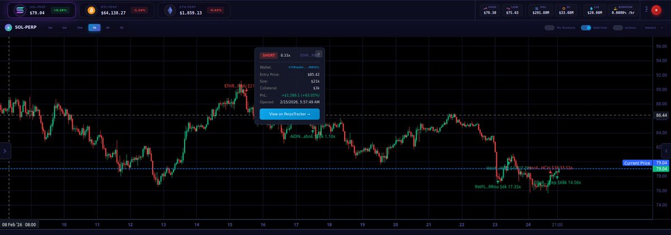
Task: Switch chart to 15m timeframe
Action: (x=79, y=28)
